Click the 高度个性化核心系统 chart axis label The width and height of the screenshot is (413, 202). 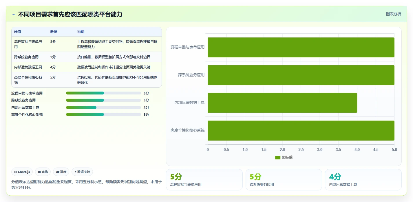coord(187,130)
